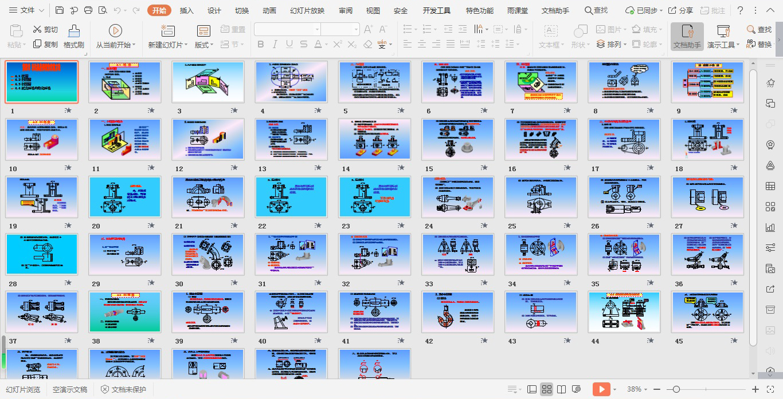This screenshot has height=399, width=783.
Task: Open print preview from quick access toolbar
Action: click(103, 10)
